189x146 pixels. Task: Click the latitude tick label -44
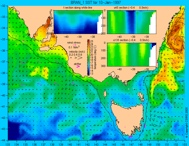coord(3,140)
